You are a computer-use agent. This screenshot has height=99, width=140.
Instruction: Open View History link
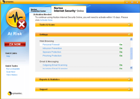pos(12,75)
